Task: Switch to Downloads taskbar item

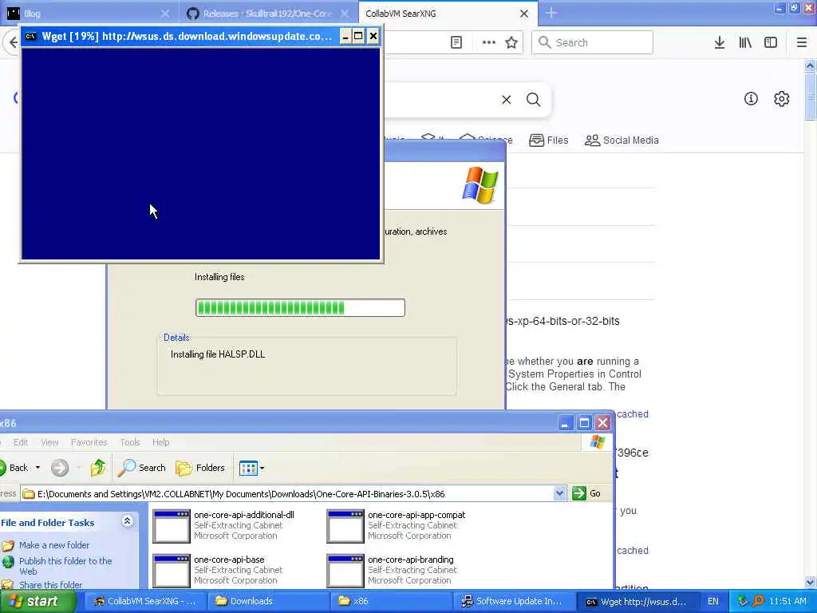Action: tap(268, 602)
